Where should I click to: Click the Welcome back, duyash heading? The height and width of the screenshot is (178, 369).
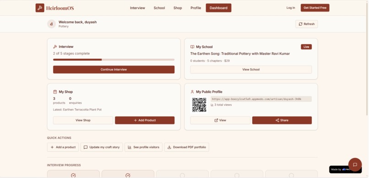coord(78,22)
